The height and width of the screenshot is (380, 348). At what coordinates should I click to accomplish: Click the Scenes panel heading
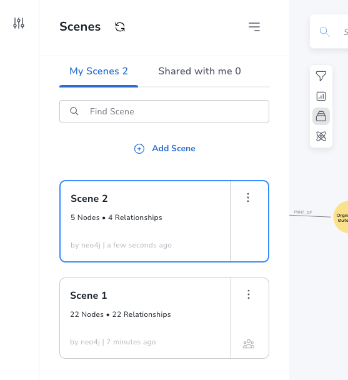click(80, 27)
